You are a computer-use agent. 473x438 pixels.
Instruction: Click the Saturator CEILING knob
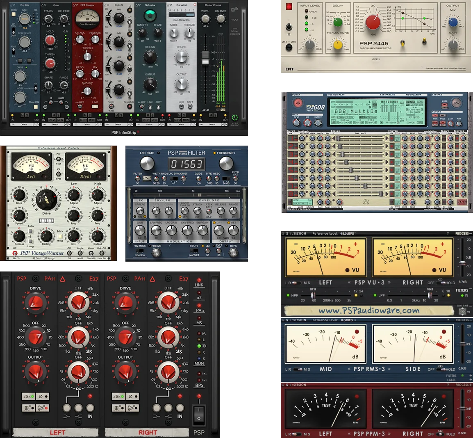(x=150, y=57)
